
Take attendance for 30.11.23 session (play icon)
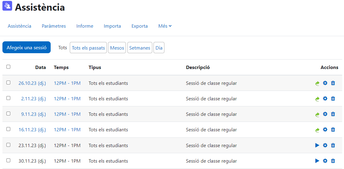(x=317, y=161)
